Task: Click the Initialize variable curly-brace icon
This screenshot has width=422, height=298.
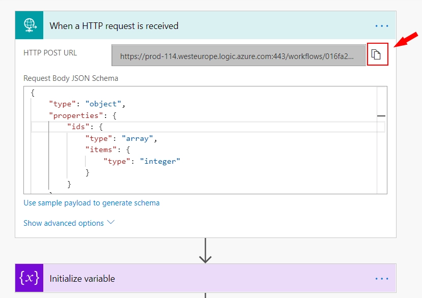Action: 30,278
